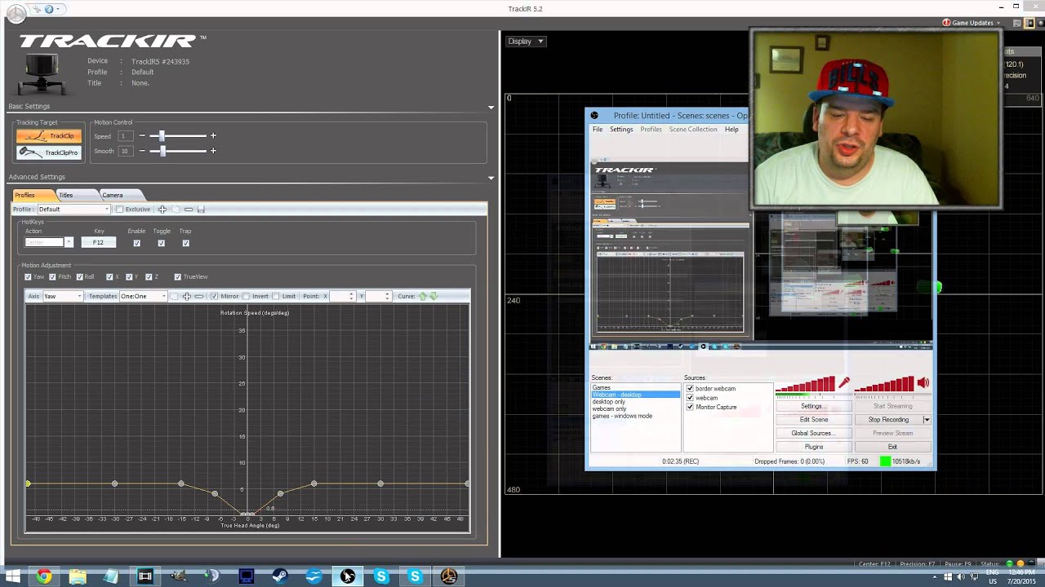
Task: Increase Speed with the plus sign
Action: click(x=213, y=136)
